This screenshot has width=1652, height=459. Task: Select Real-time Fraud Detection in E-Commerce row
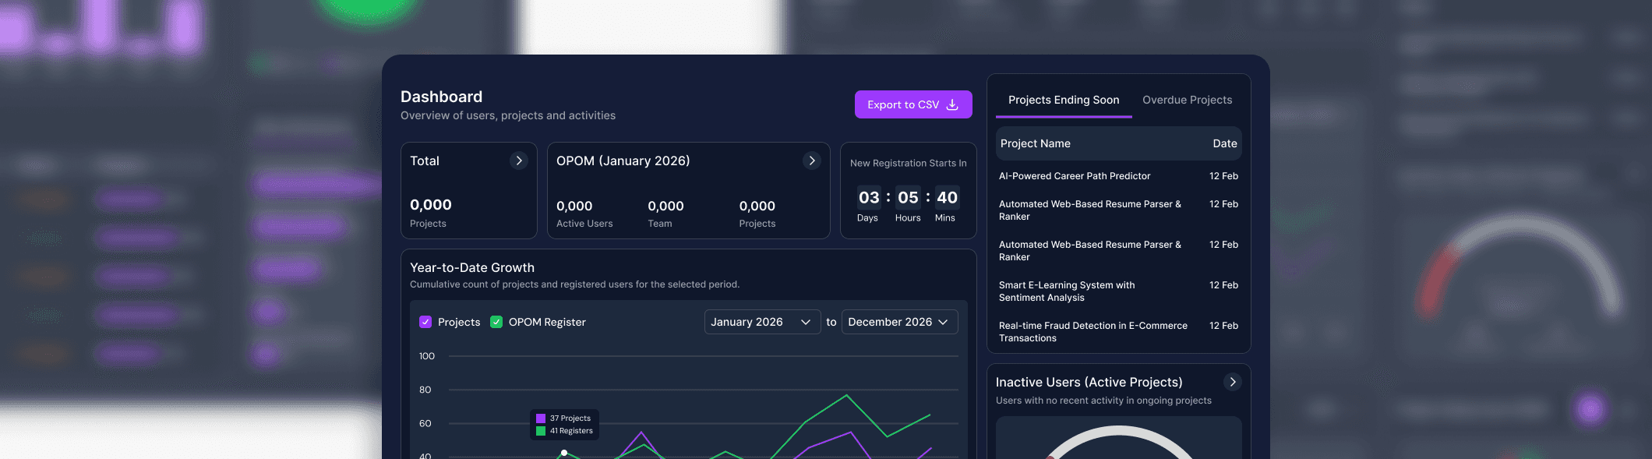[x=1118, y=332]
